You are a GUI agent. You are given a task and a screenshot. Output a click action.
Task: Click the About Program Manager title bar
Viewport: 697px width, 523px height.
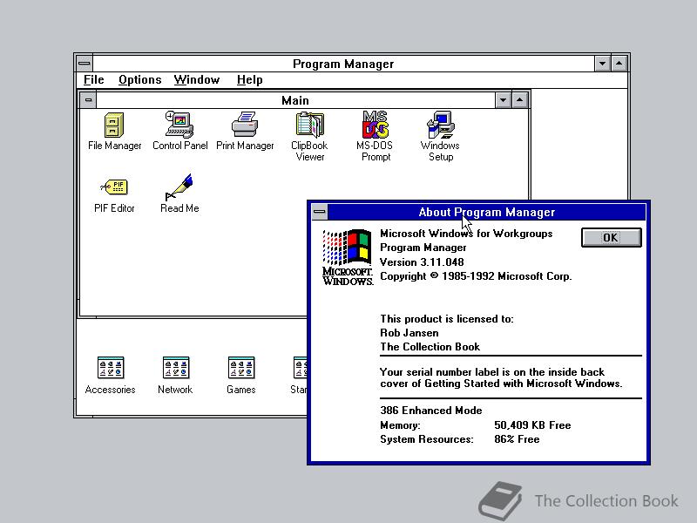[x=487, y=212]
